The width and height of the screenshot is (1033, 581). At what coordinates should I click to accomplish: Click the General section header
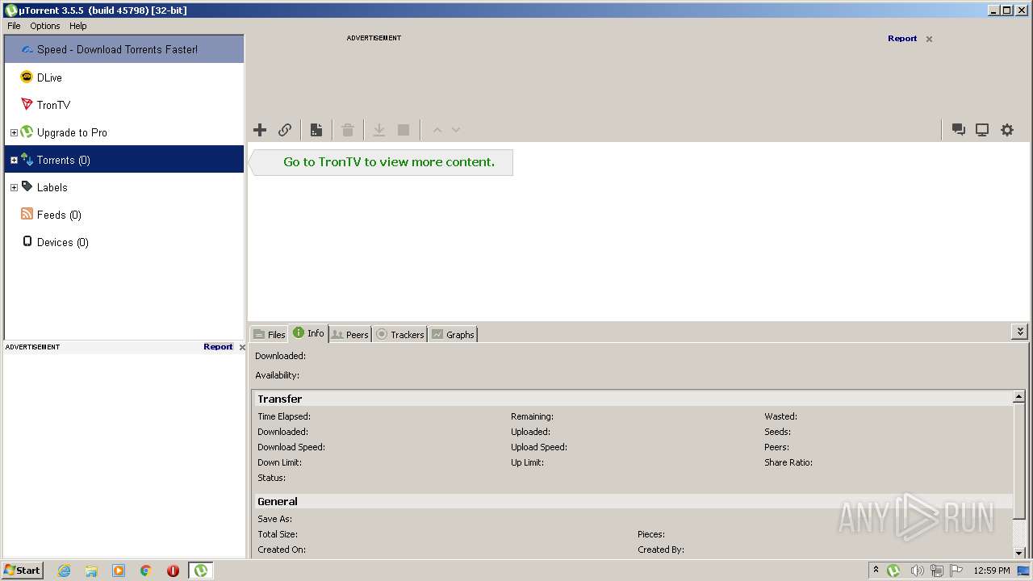[633, 501]
